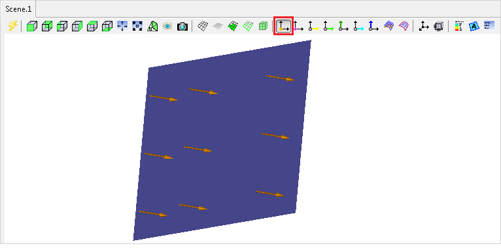Click the blue text list panel icon
This screenshot has height=248, width=501.
click(x=489, y=25)
